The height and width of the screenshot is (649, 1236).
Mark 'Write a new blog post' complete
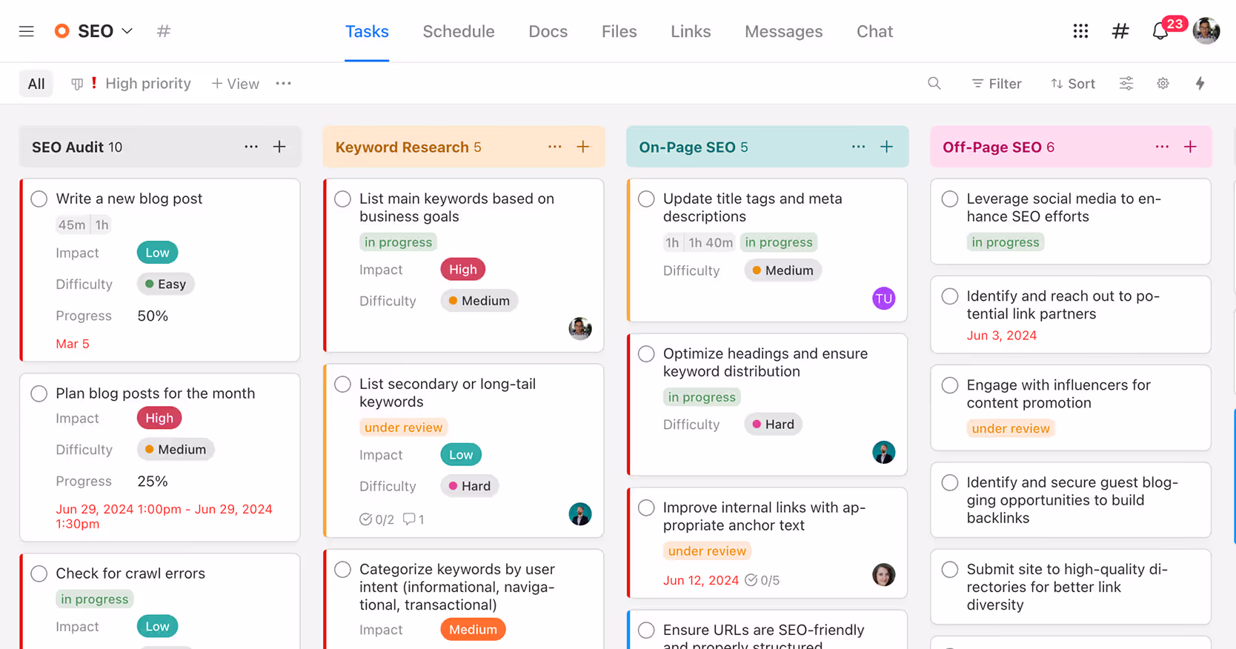[39, 199]
